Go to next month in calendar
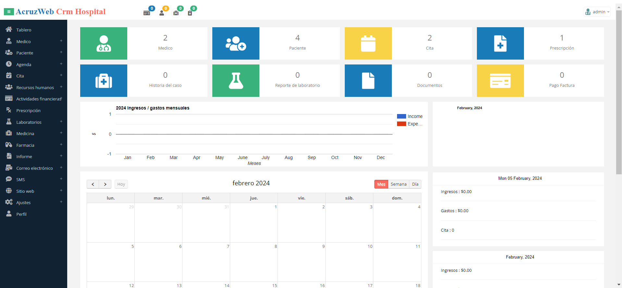Screen dimensions: 622x288 tap(105, 184)
